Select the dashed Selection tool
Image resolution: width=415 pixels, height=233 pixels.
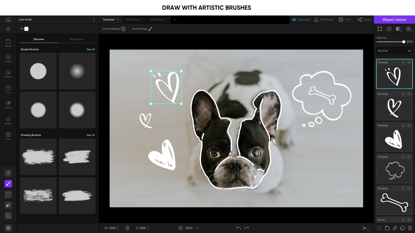(x=8, y=194)
